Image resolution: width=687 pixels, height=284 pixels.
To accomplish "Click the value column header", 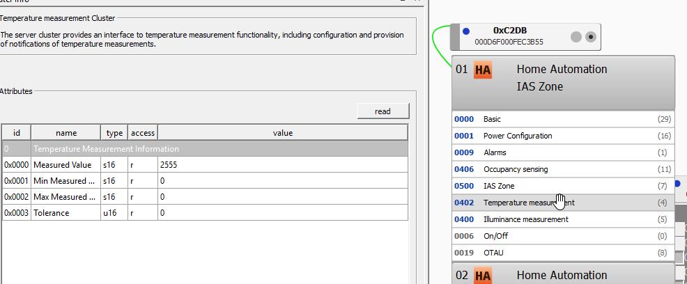I will click(283, 132).
